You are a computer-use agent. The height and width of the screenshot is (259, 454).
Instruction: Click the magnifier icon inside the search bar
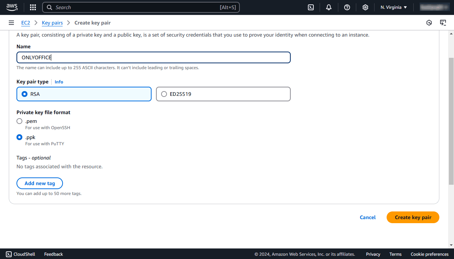click(x=49, y=7)
